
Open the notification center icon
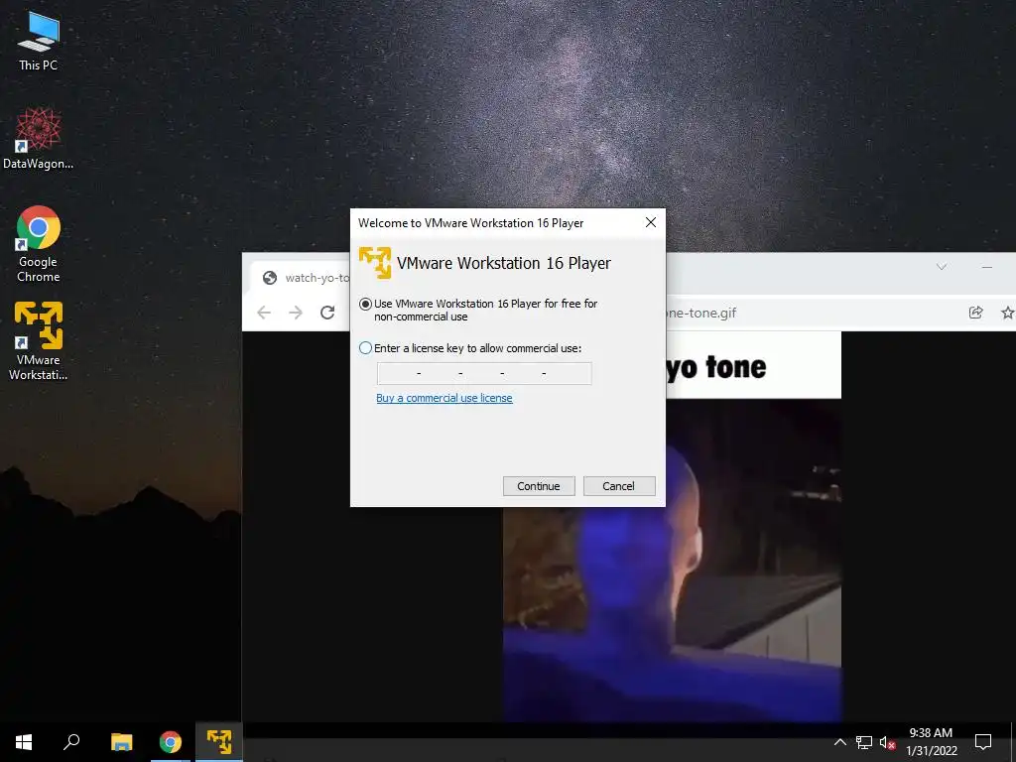click(x=983, y=742)
